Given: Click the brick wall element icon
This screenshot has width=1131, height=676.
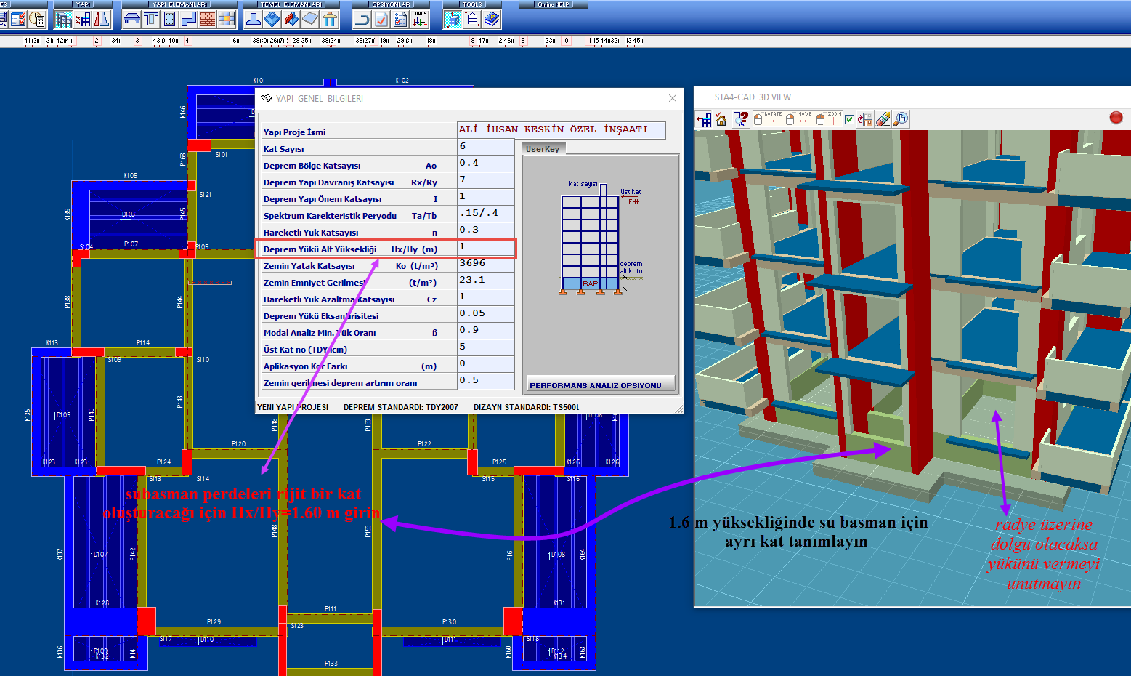Looking at the screenshot, I should (208, 20).
